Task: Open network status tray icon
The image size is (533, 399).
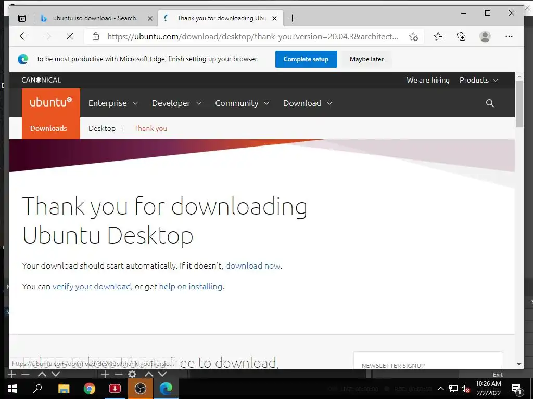Action: click(453, 389)
